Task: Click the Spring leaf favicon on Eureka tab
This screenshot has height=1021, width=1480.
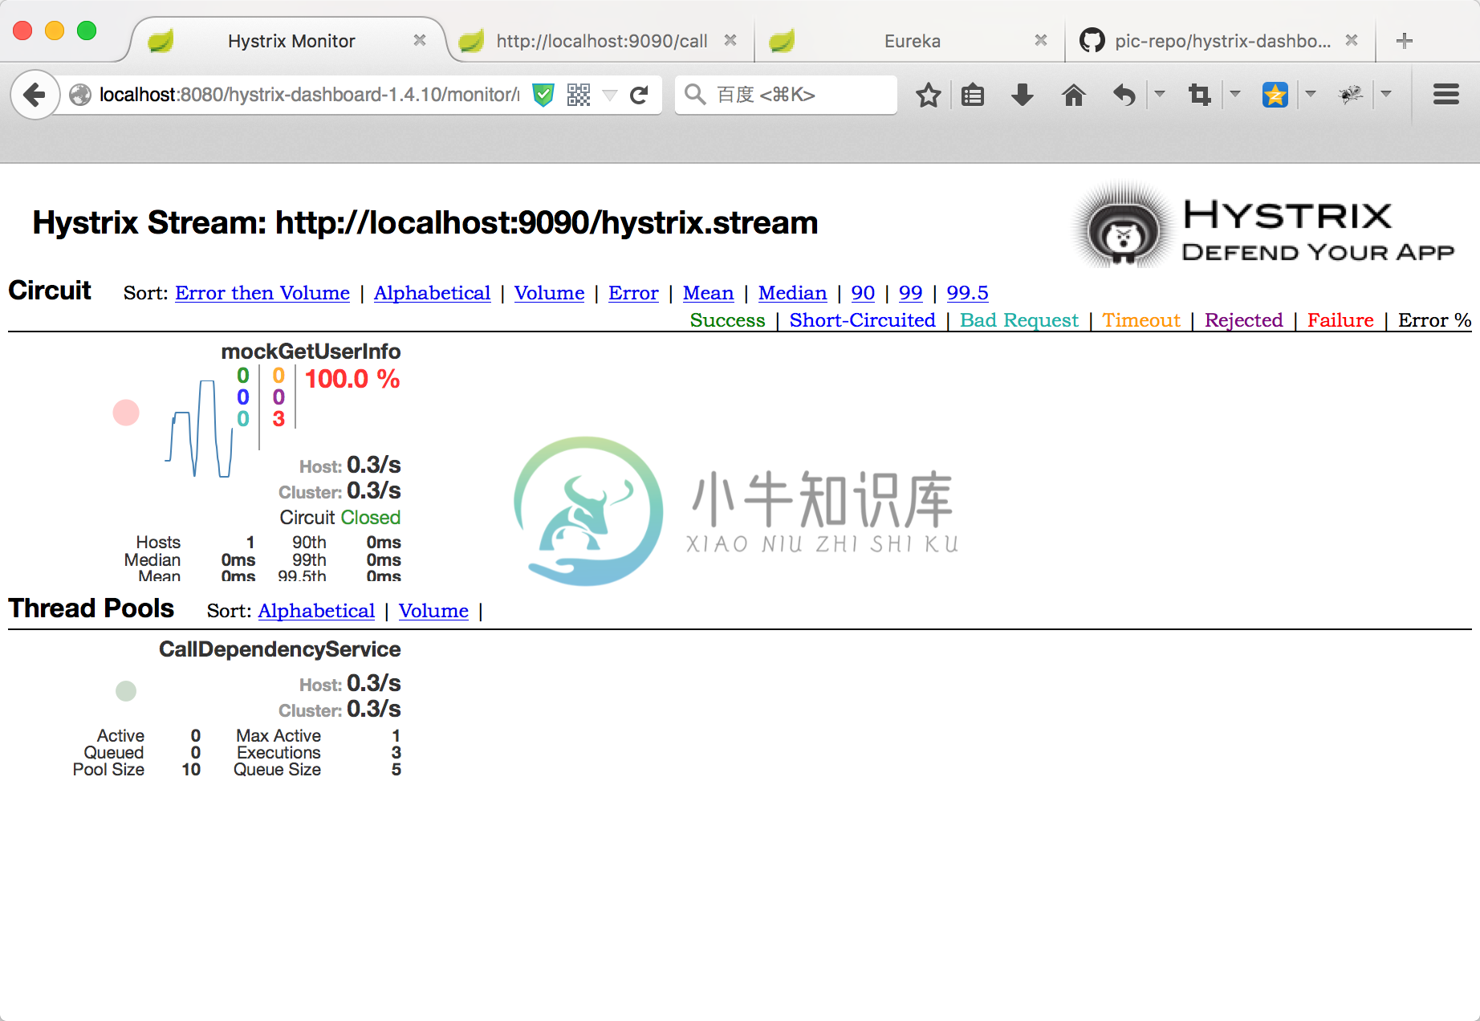Action: 782,41
